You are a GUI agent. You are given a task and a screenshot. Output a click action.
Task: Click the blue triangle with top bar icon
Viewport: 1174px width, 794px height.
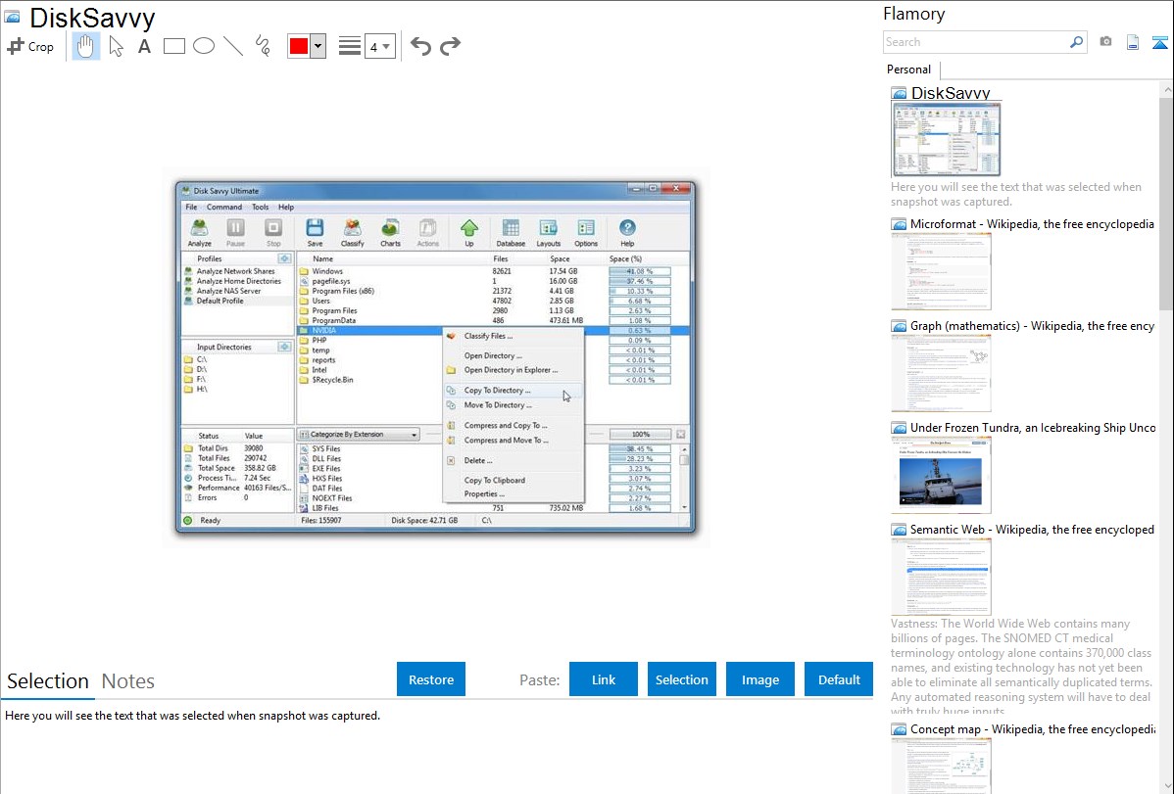[x=1159, y=43]
